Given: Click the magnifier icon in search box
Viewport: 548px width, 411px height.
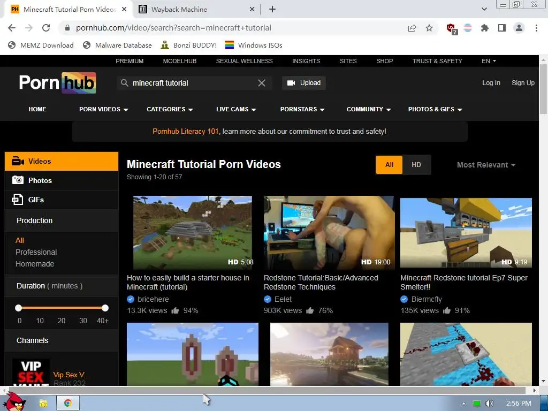Looking at the screenshot, I should pos(124,83).
